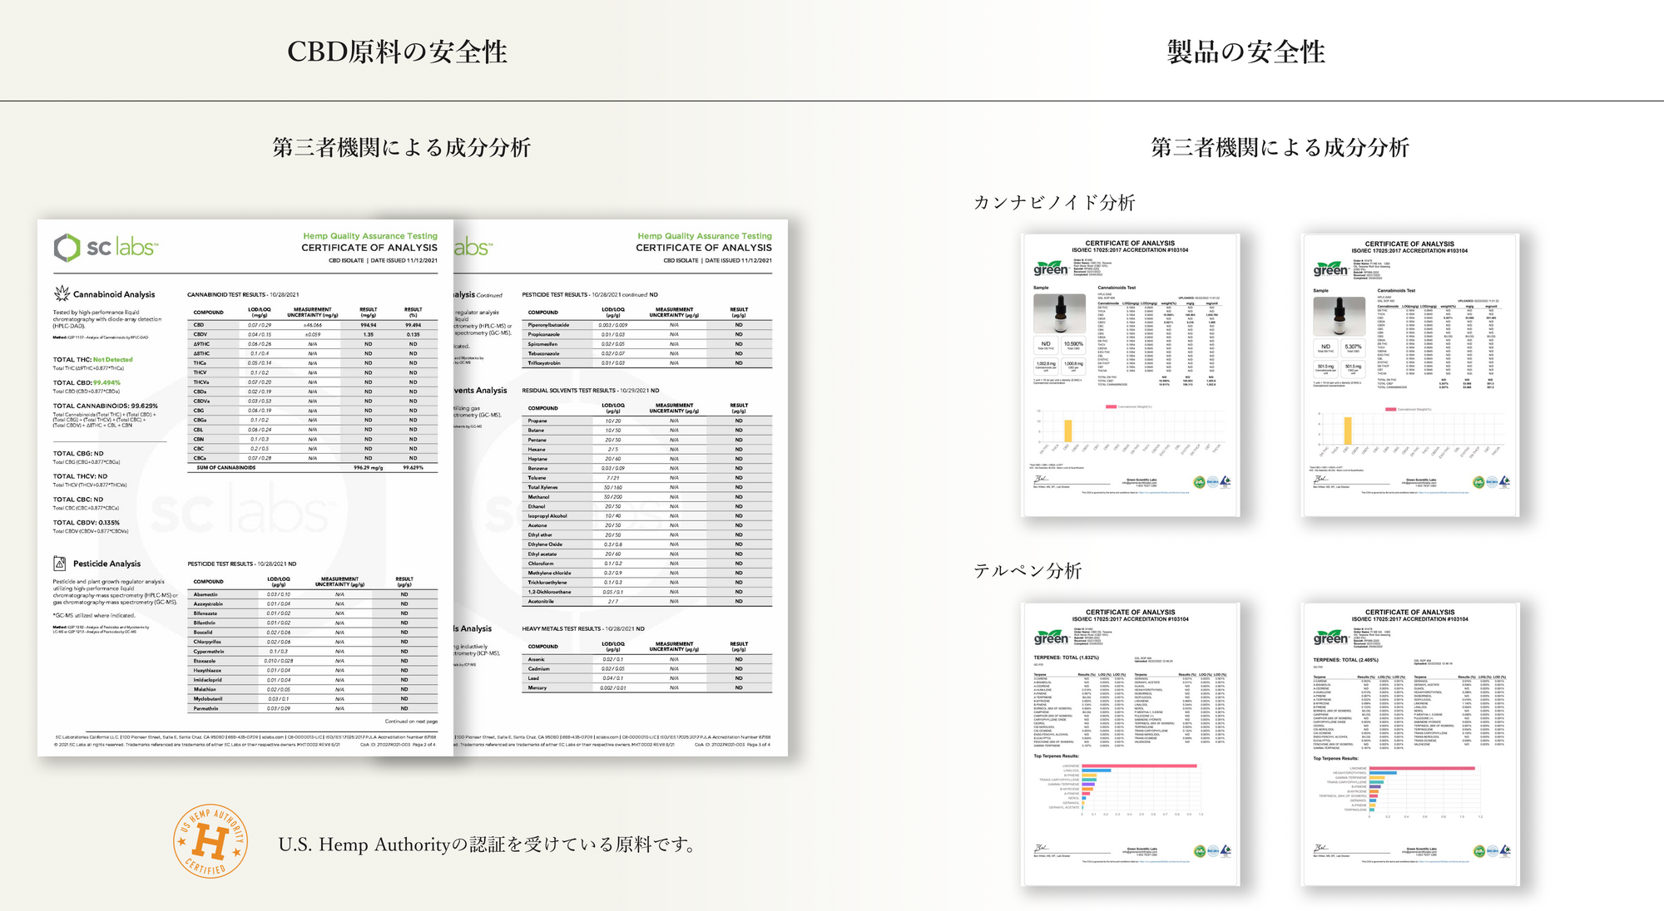The image size is (1664, 911).
Task: Click the 'Abamectin' row in pesticide table
Action: 313,594
